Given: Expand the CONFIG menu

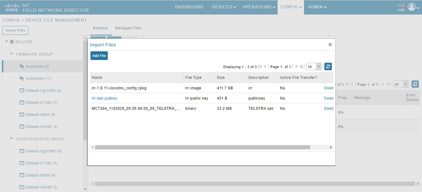Looking at the screenshot, I should [291, 7].
